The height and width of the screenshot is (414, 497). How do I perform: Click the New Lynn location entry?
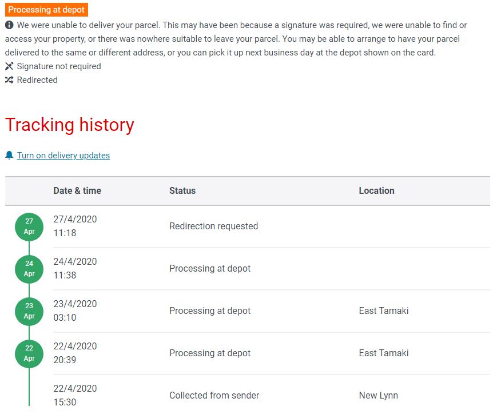point(379,395)
